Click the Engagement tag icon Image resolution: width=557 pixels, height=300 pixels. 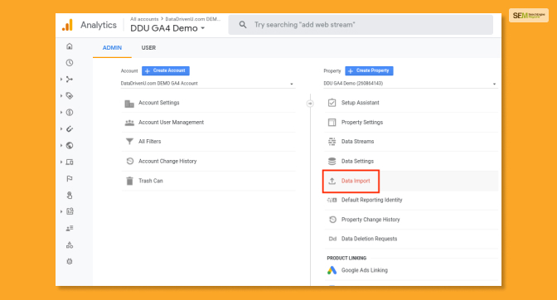click(70, 96)
